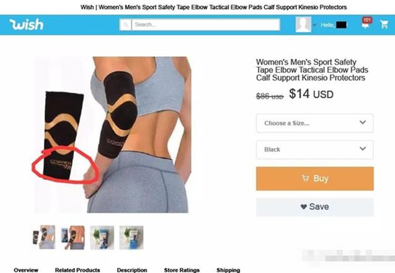This screenshot has height=273, width=395.
Task: Open the shopping cart icon
Action: (x=384, y=25)
